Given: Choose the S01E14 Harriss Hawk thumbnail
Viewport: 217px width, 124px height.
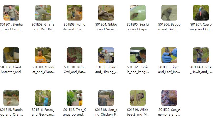Looking at the screenshot, I should tap(201, 55).
